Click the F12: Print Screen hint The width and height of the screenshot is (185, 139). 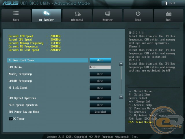[x=141, y=122]
